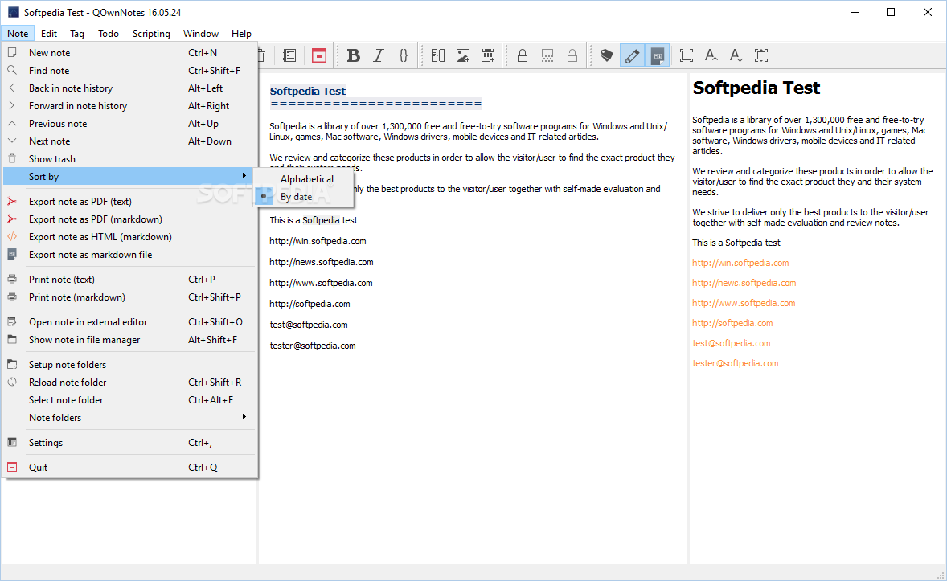Viewport: 947px width, 581px height.
Task: Select Export note as PDF (text)
Action: [129, 201]
